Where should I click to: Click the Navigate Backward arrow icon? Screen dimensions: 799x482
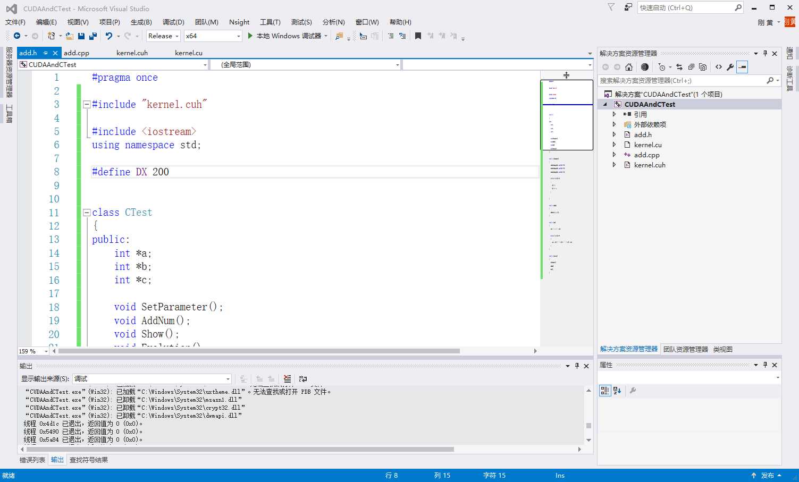coord(17,36)
